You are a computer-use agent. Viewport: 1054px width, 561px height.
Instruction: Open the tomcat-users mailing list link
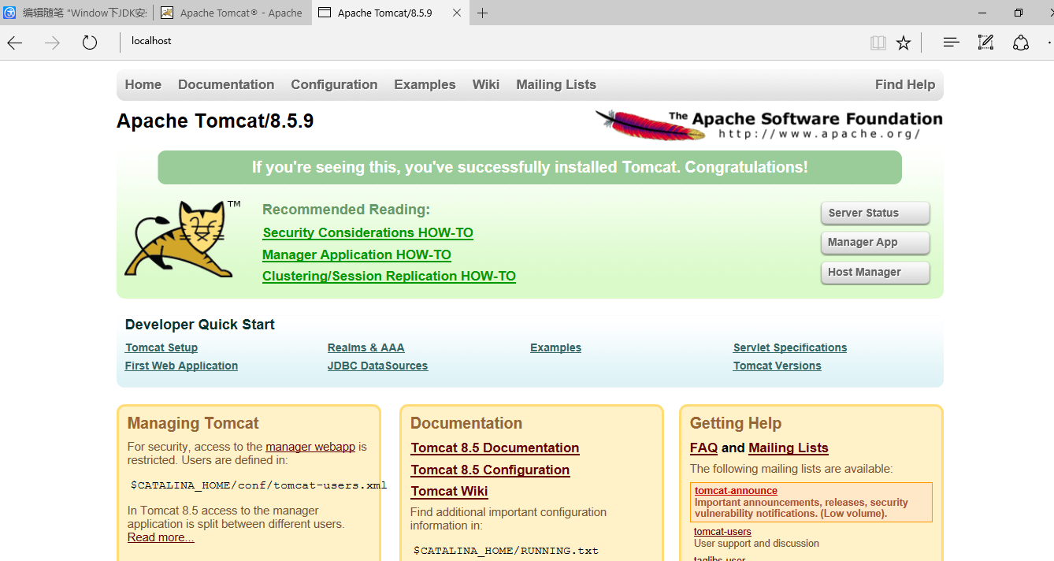point(722,532)
